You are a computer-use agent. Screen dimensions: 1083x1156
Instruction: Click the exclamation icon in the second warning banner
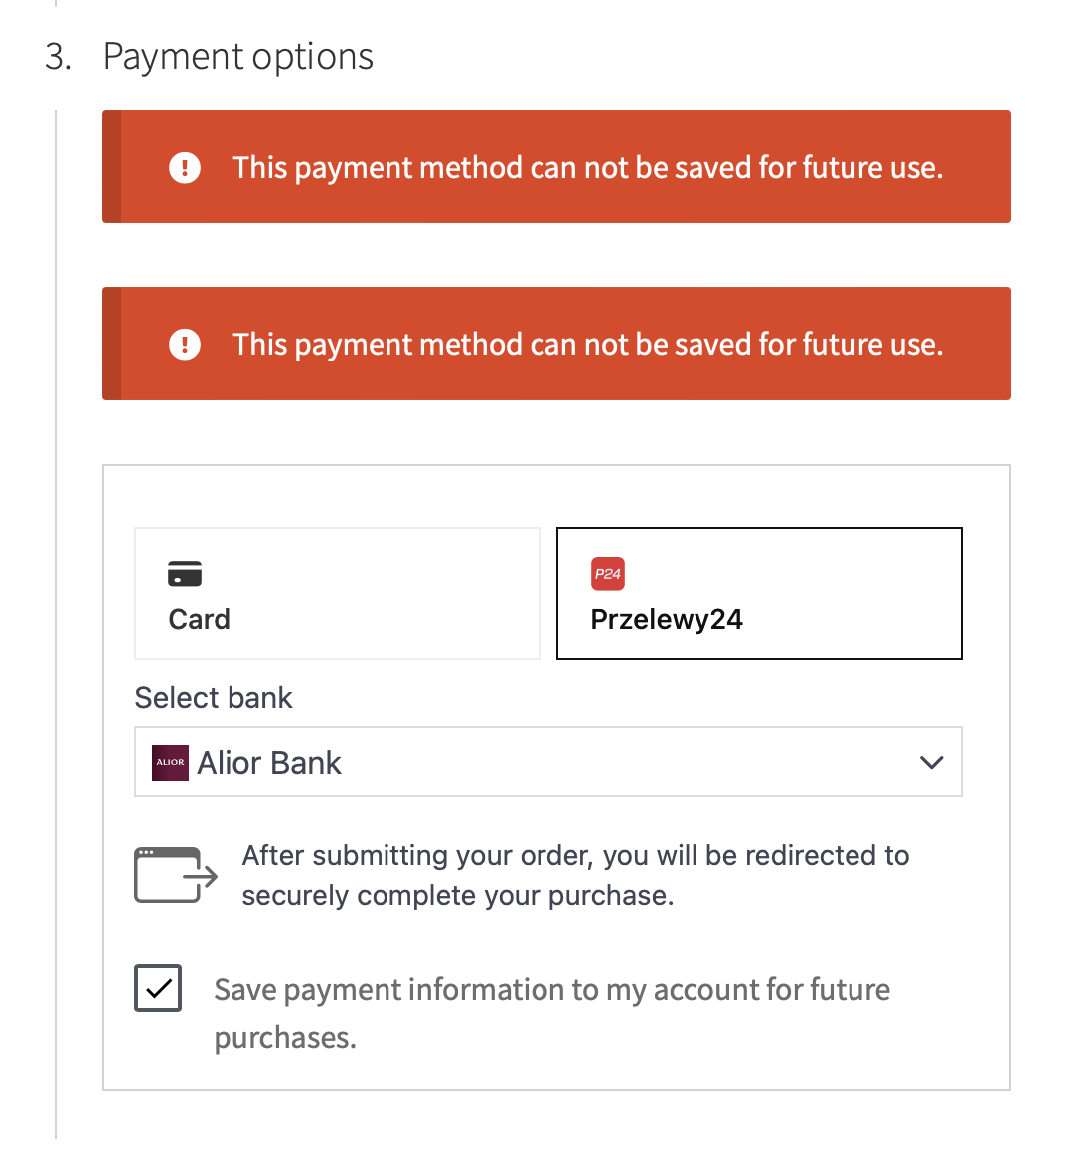184,345
